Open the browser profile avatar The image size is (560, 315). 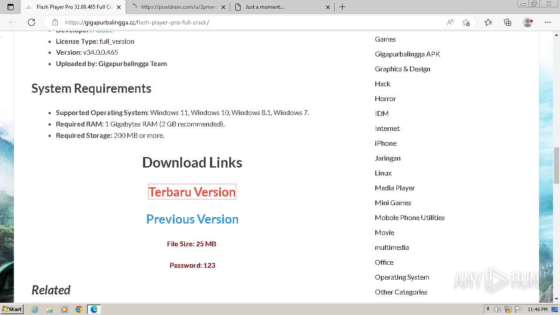(x=528, y=22)
